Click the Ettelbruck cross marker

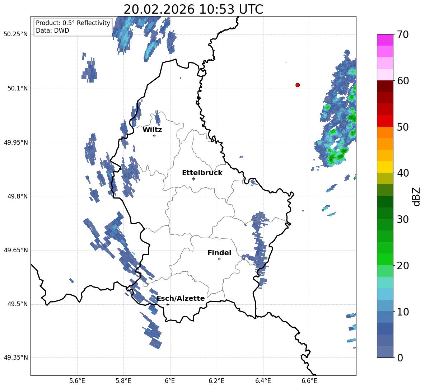coord(193,179)
